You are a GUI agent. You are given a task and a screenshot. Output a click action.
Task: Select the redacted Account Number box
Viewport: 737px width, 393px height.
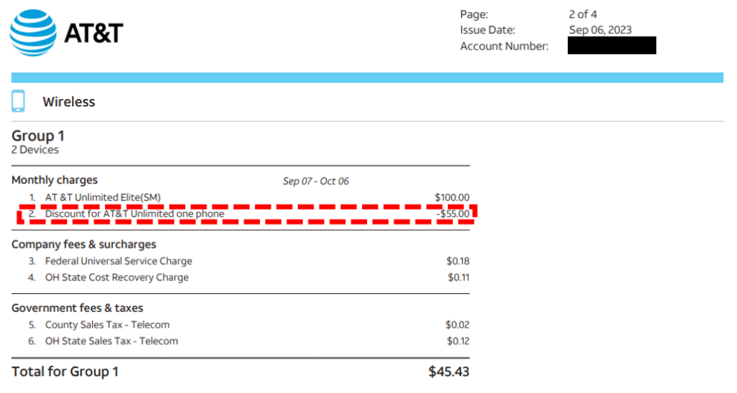tap(612, 45)
